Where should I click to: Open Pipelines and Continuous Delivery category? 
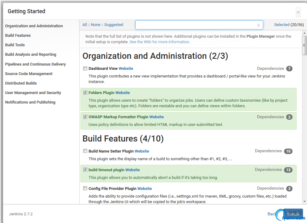[x=35, y=64]
